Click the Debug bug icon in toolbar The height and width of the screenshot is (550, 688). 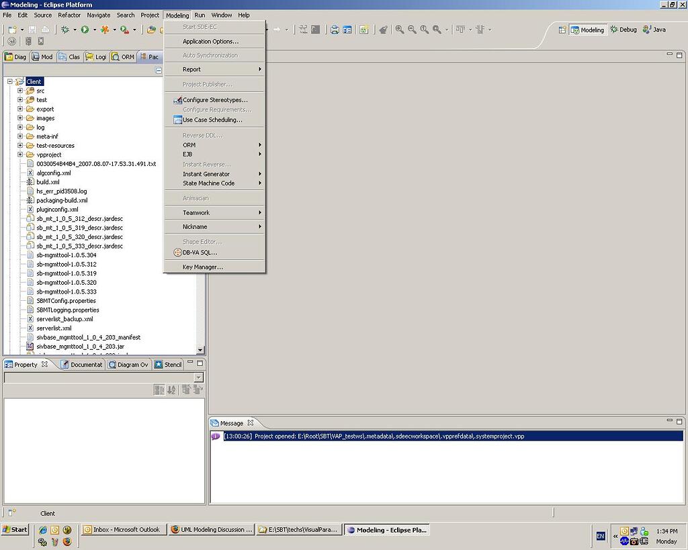(64, 30)
